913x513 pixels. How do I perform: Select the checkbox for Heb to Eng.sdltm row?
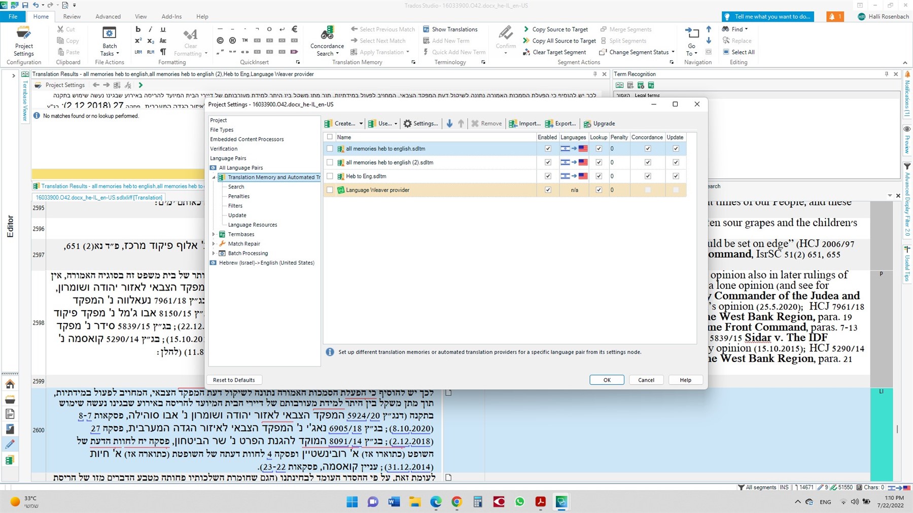pos(330,176)
